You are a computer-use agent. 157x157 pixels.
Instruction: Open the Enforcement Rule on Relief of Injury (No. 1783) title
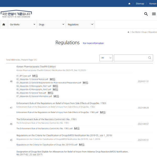pyautogui.click(x=61, y=103)
